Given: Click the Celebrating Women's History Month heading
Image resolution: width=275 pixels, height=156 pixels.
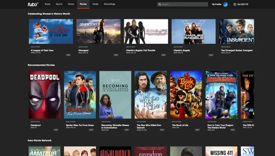Looking at the screenshot, I should [49, 14].
